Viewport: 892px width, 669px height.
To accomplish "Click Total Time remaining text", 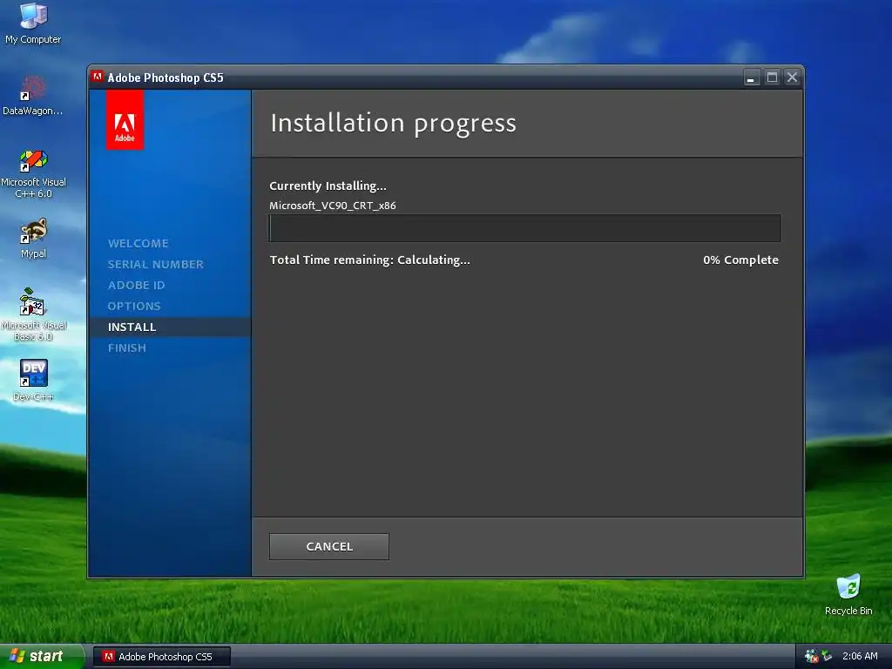I will [369, 260].
